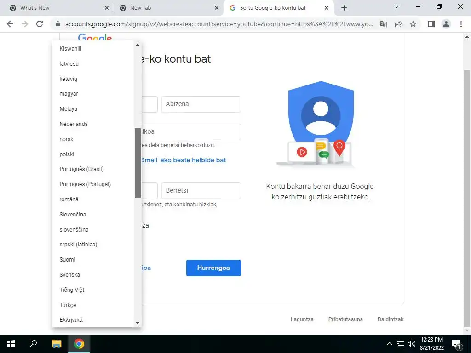Open a new browser tab
This screenshot has width=471, height=353.
click(344, 8)
